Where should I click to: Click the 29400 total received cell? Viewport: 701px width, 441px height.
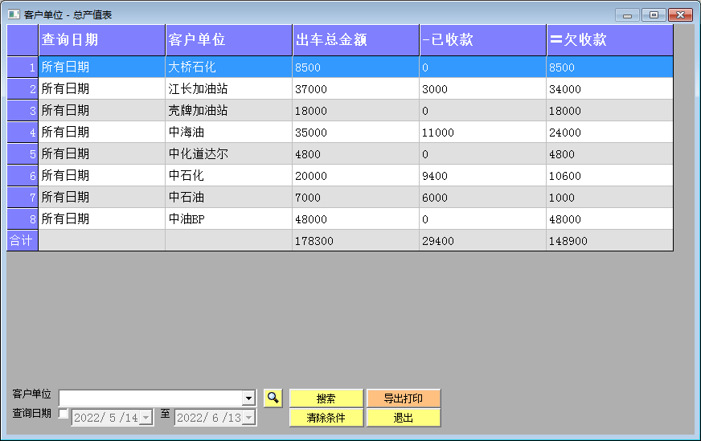point(483,240)
